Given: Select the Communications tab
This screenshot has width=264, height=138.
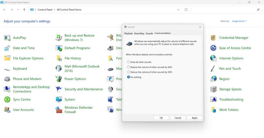Looking at the screenshot, I should coord(163,33).
